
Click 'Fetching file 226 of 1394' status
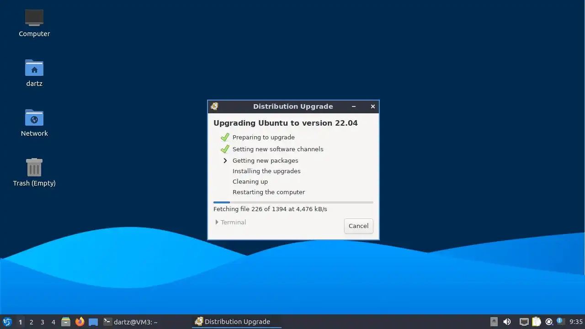270,209
